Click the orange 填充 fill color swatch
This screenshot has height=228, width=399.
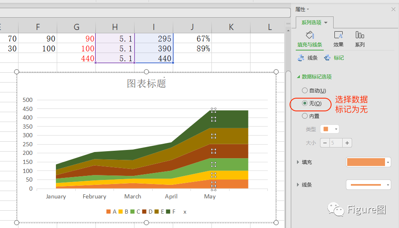coord(366,162)
